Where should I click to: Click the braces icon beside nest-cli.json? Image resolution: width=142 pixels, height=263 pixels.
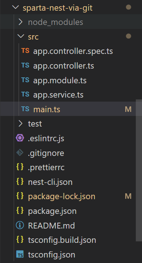pyautogui.click(x=20, y=182)
